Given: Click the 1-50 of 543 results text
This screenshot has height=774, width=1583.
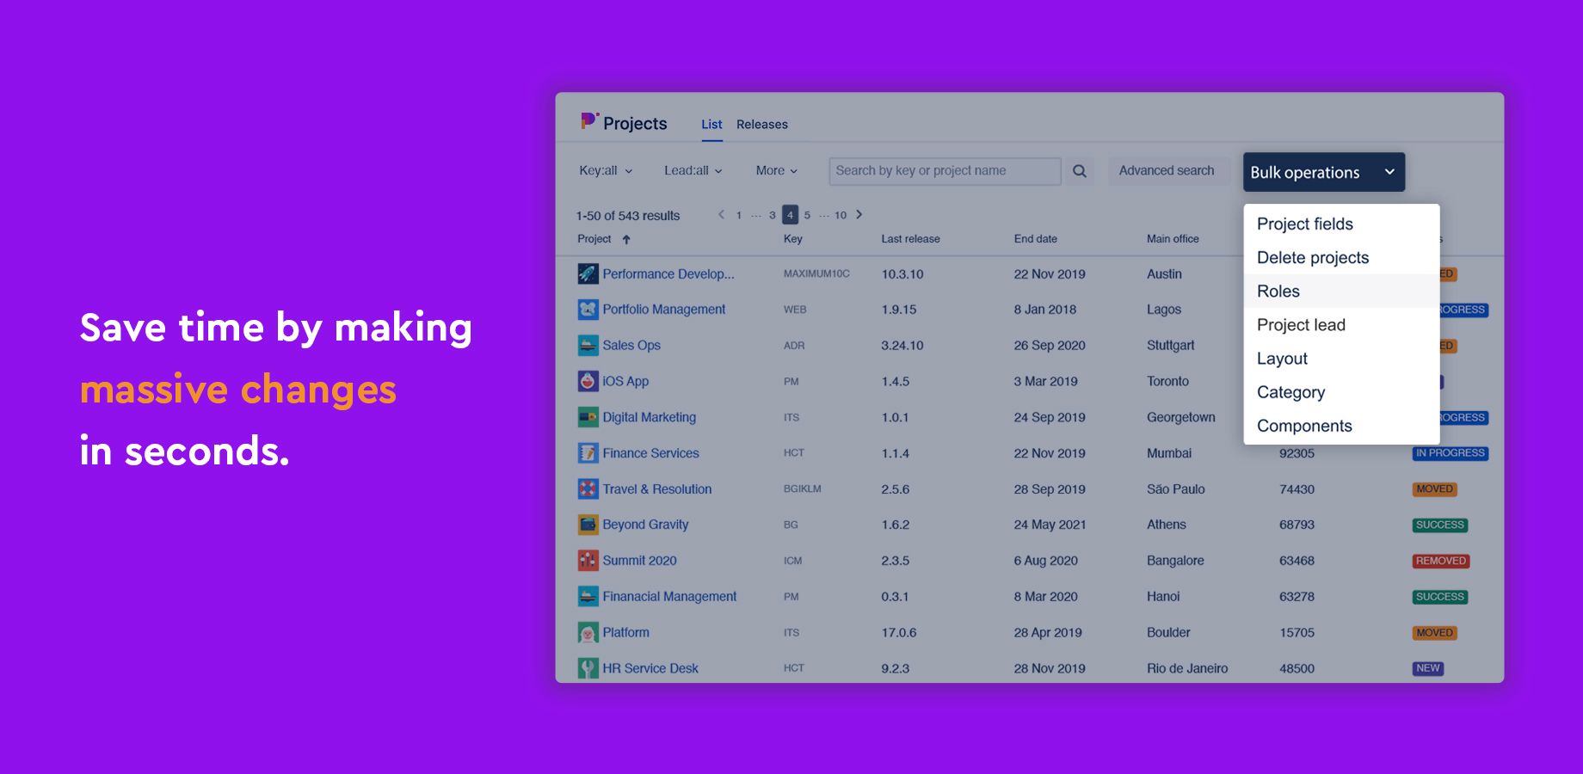Looking at the screenshot, I should (628, 216).
